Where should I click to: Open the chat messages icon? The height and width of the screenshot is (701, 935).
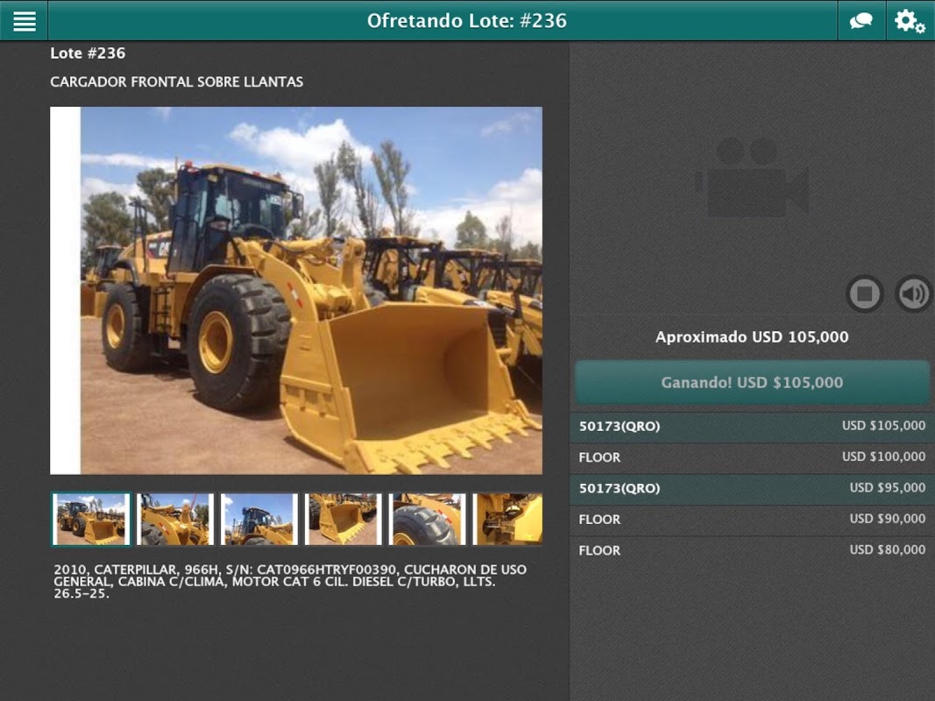coord(861,21)
